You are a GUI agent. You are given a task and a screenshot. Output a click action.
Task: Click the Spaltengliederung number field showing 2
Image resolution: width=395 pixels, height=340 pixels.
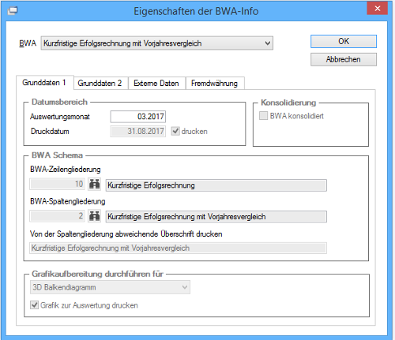point(57,216)
